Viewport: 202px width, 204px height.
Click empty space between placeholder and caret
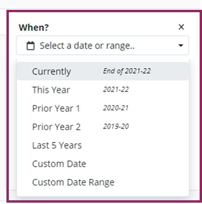(x=156, y=45)
